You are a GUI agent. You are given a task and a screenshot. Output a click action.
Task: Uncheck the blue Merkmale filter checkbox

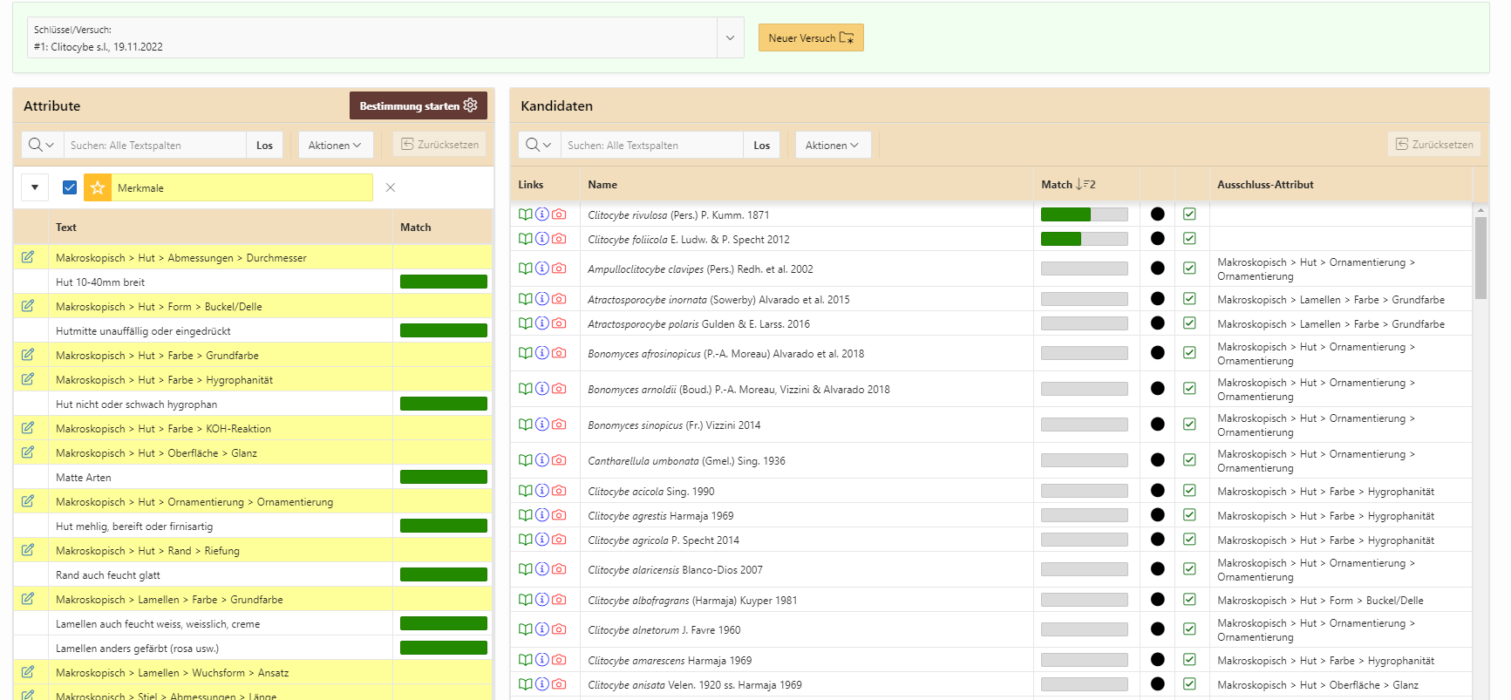(70, 187)
